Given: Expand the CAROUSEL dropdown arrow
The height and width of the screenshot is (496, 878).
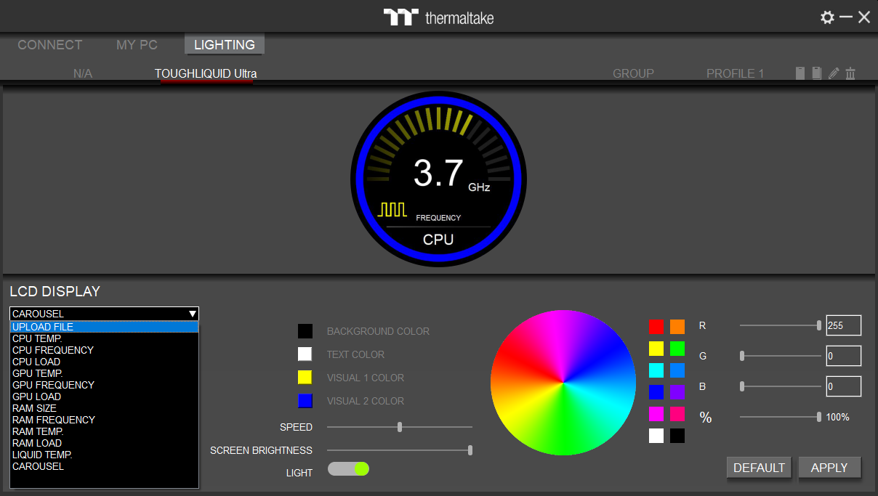Looking at the screenshot, I should 193,314.
